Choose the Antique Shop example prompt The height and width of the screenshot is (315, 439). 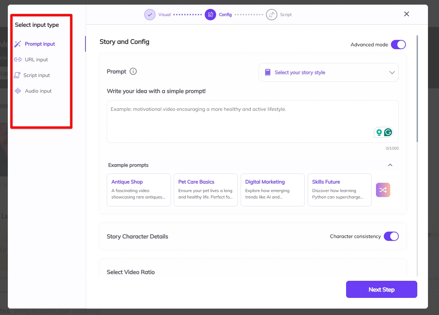[x=139, y=190]
